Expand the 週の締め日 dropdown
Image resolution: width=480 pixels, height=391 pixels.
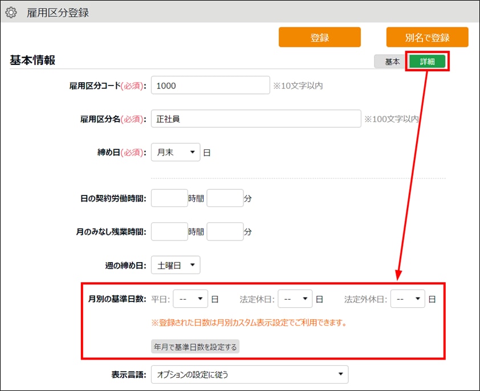(x=176, y=265)
